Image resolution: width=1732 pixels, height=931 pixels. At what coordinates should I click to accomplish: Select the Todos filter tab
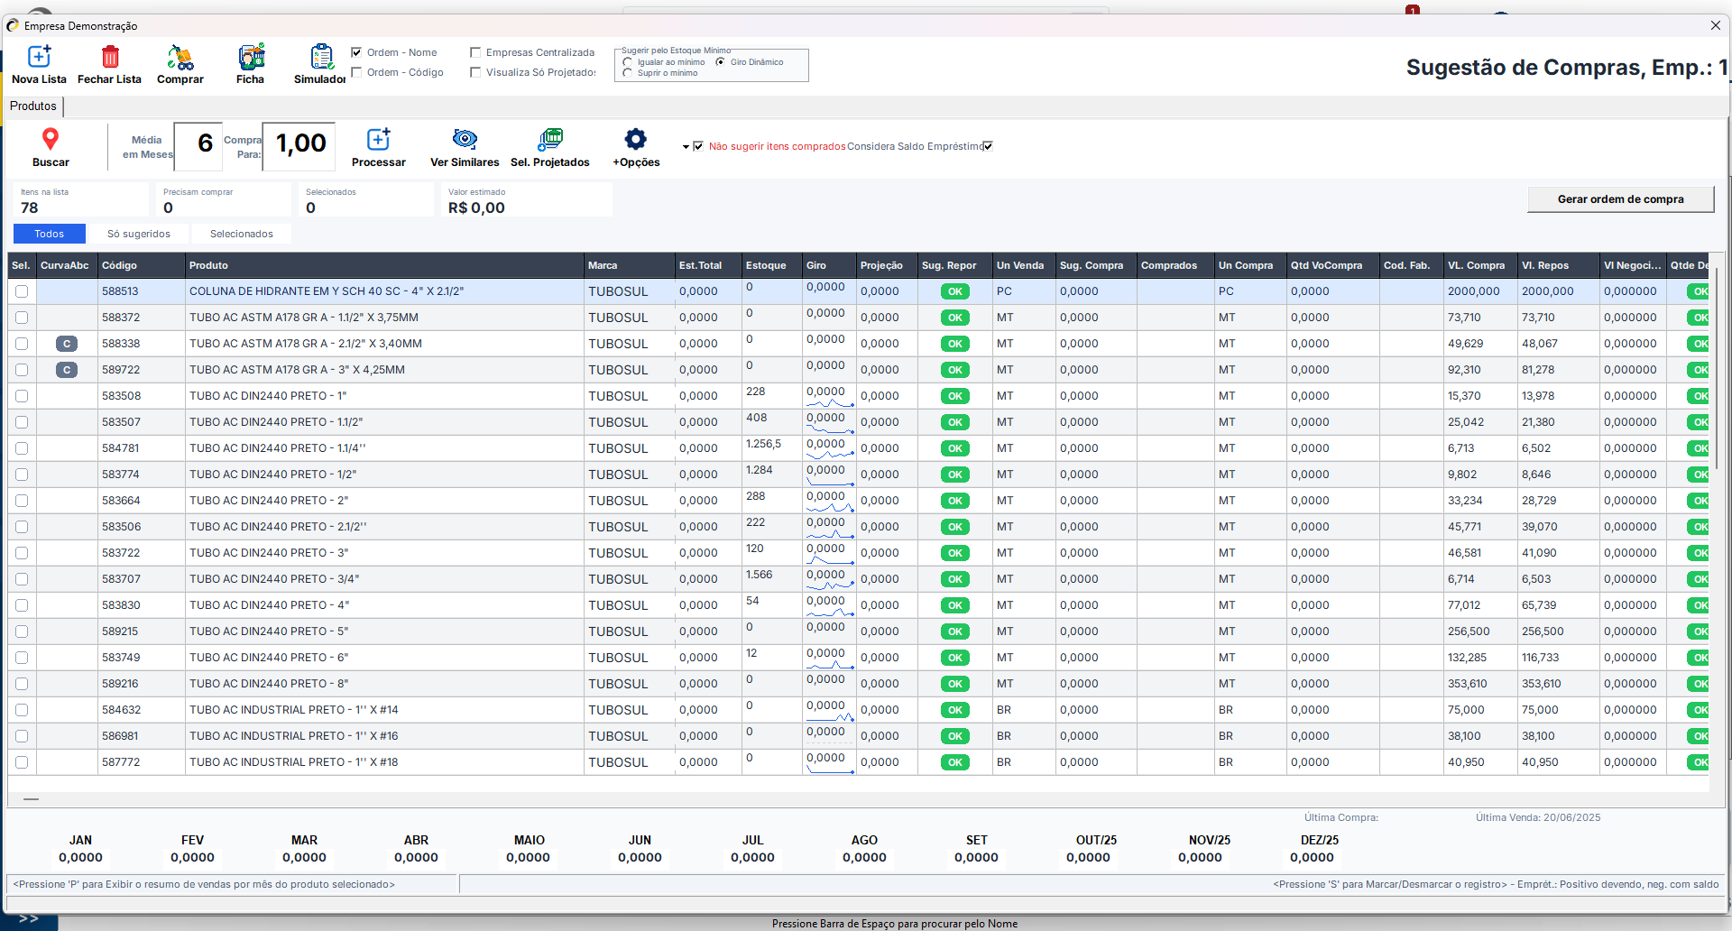click(x=50, y=234)
